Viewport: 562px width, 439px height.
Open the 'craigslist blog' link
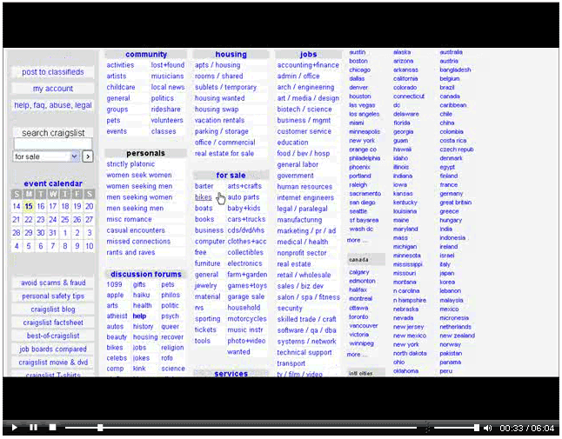click(53, 309)
